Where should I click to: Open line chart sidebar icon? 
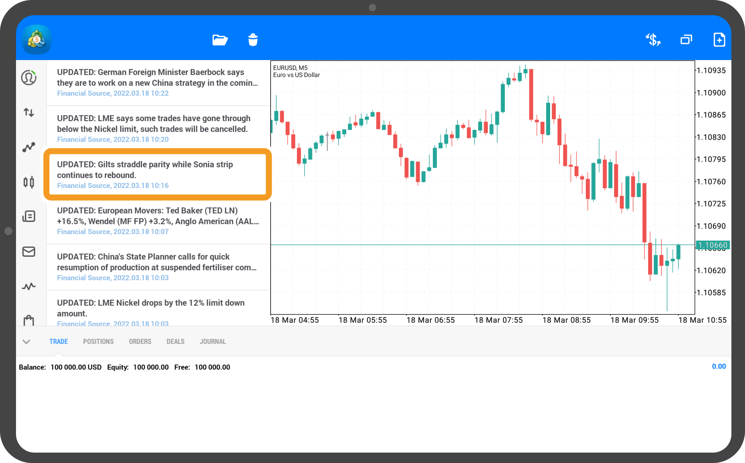tap(29, 147)
